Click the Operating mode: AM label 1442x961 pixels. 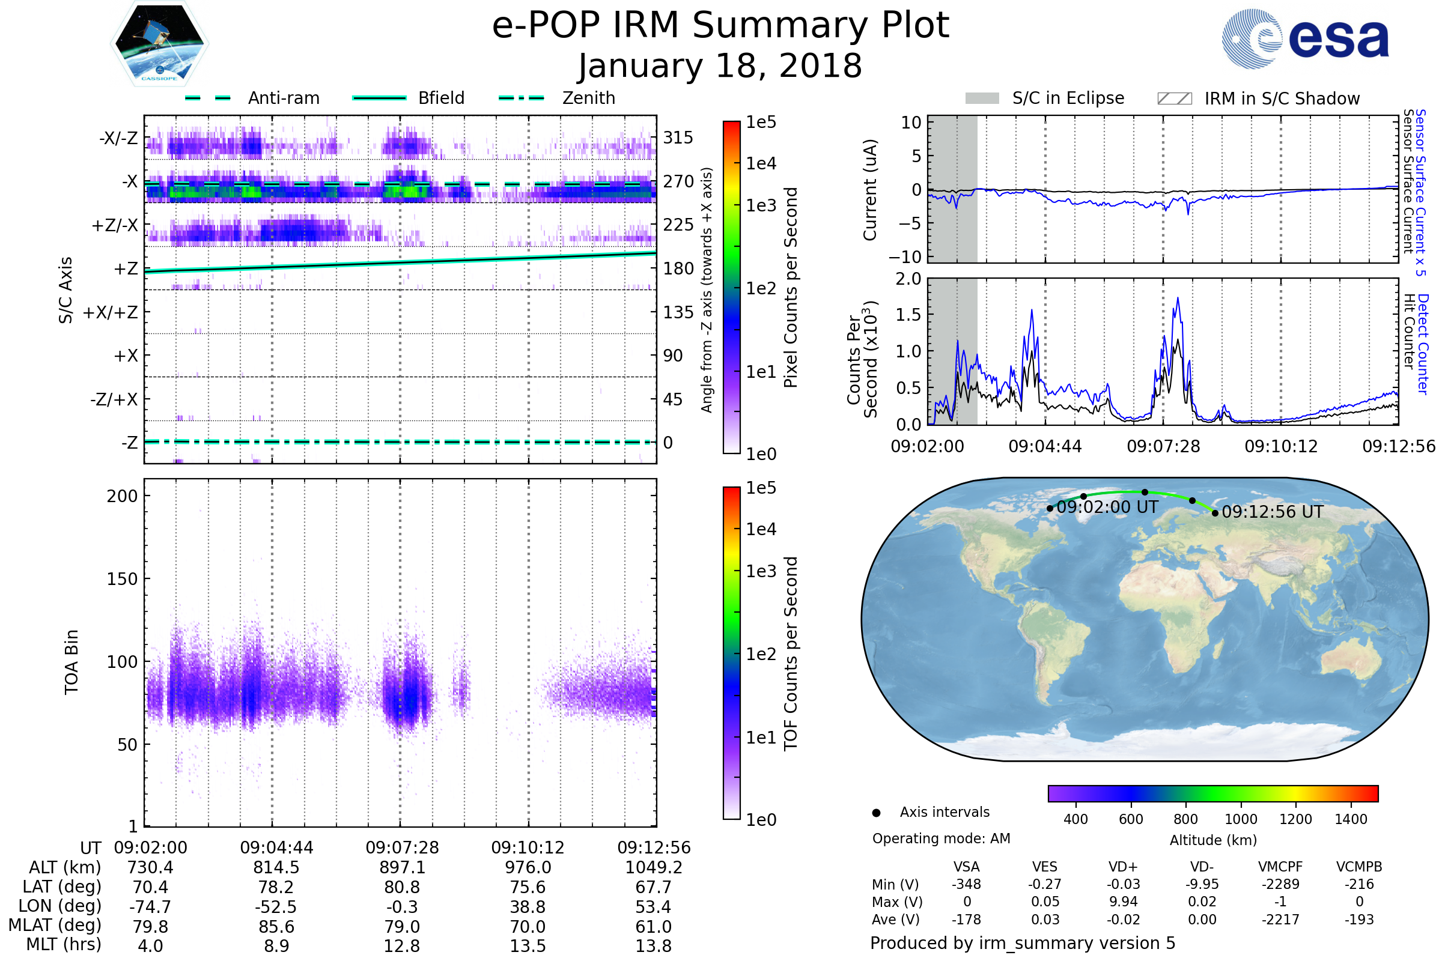[941, 838]
